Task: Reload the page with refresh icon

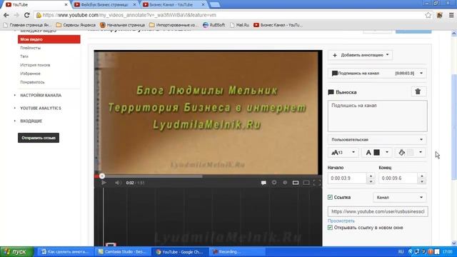Action: pos(27,15)
